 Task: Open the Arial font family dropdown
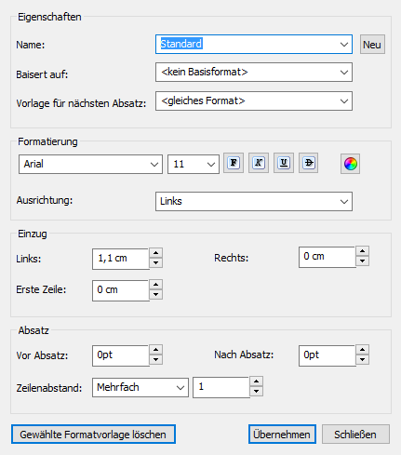point(154,165)
